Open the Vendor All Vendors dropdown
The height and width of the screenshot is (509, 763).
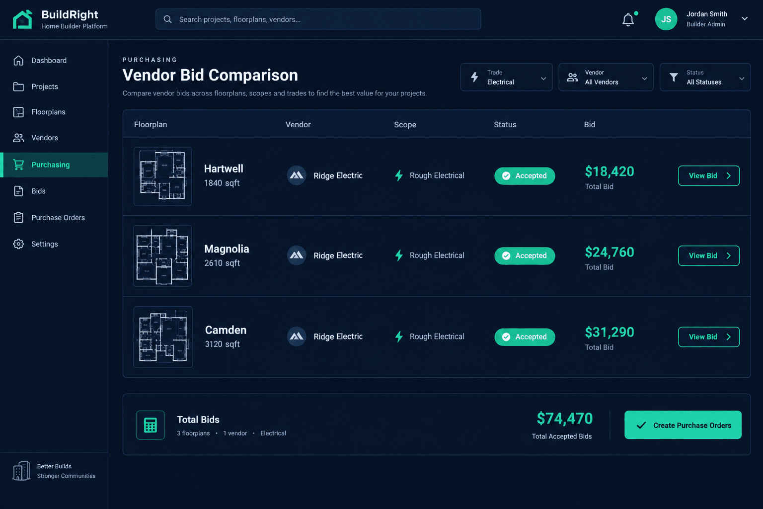tap(606, 77)
